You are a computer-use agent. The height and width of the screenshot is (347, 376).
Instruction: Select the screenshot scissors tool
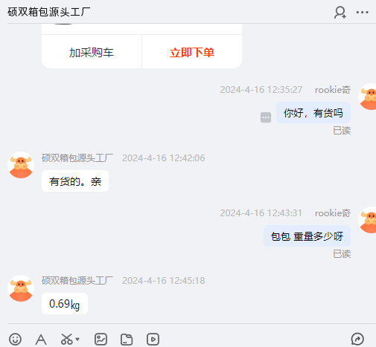pos(66,339)
